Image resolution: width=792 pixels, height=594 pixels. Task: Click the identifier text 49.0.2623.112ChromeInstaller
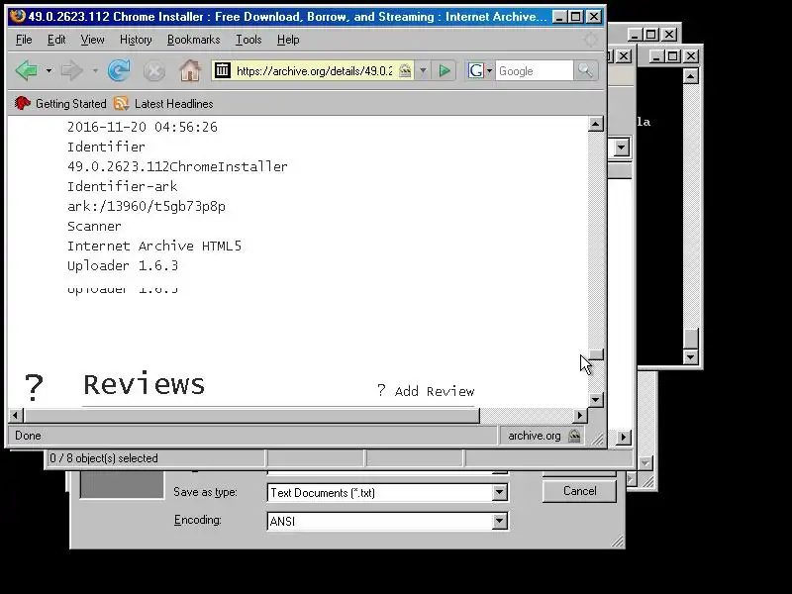(177, 166)
